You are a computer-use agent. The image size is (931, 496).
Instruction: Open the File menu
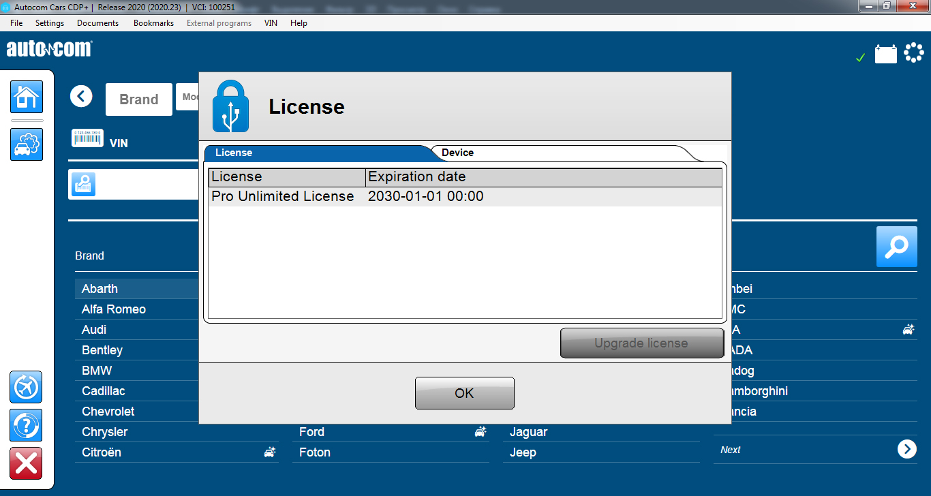[16, 23]
